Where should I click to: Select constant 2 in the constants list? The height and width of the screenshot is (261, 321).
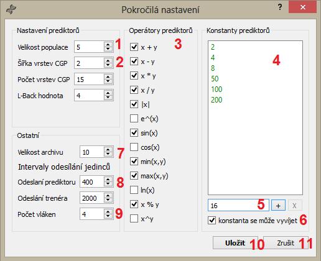[255, 47]
